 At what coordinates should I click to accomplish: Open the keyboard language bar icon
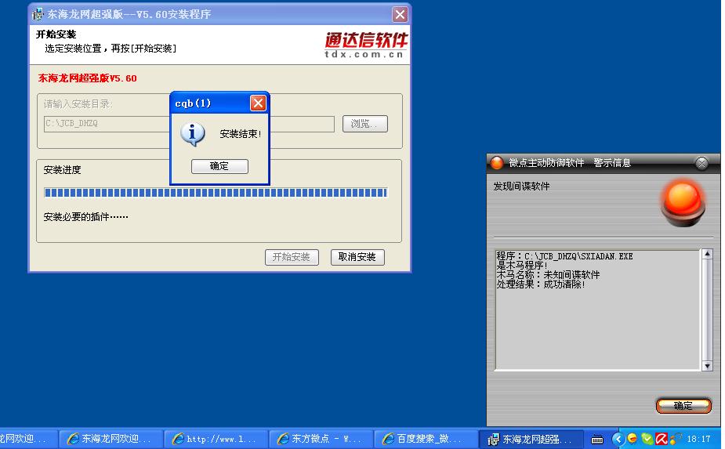pyautogui.click(x=597, y=439)
